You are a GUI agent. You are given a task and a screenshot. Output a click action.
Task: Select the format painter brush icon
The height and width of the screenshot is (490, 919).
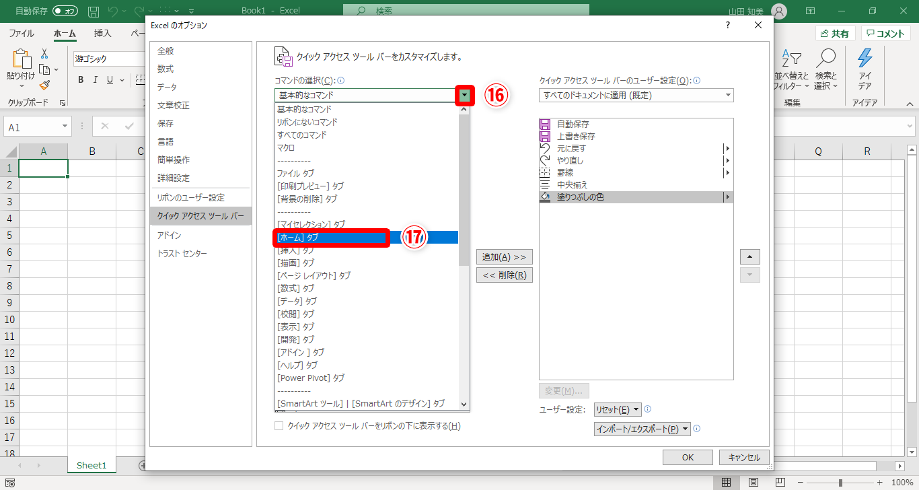44,85
